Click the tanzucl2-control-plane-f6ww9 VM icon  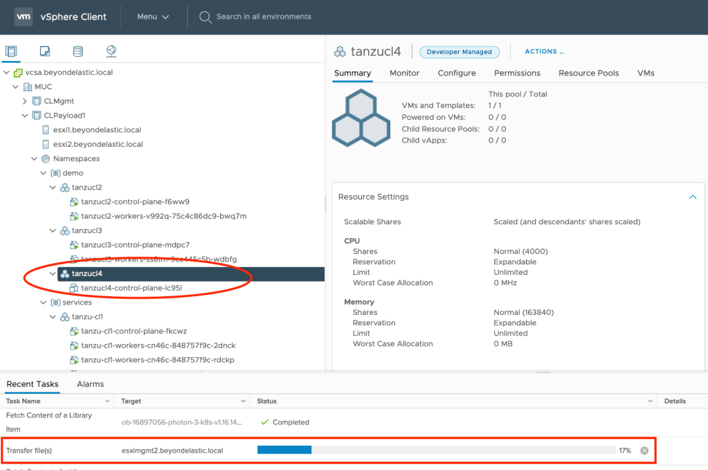(x=75, y=202)
